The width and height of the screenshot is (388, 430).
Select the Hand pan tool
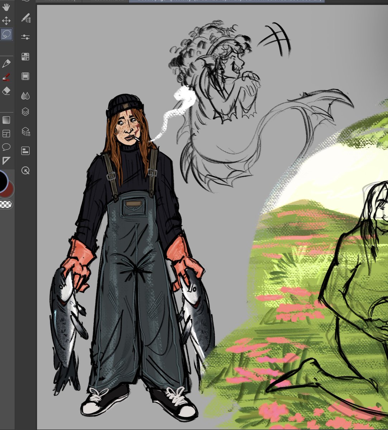(6, 7)
